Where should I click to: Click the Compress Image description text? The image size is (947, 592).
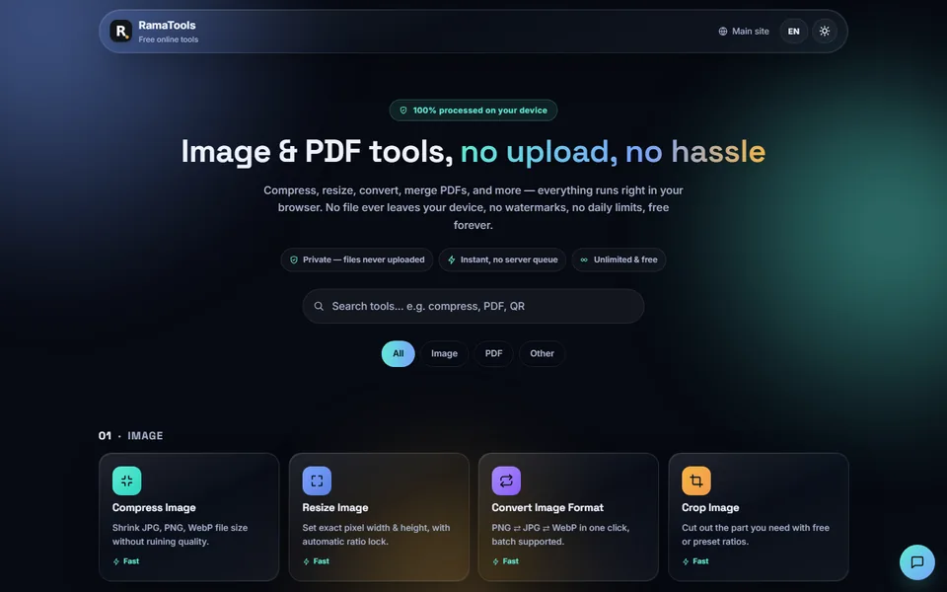click(180, 535)
